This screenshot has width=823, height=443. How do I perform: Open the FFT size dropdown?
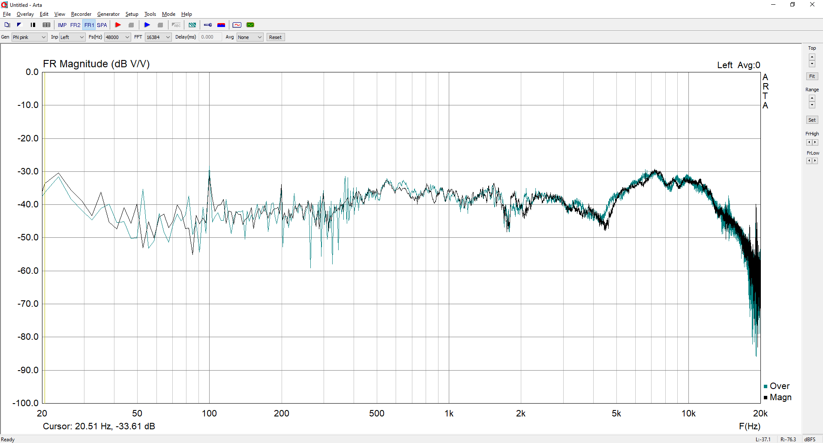coord(158,37)
